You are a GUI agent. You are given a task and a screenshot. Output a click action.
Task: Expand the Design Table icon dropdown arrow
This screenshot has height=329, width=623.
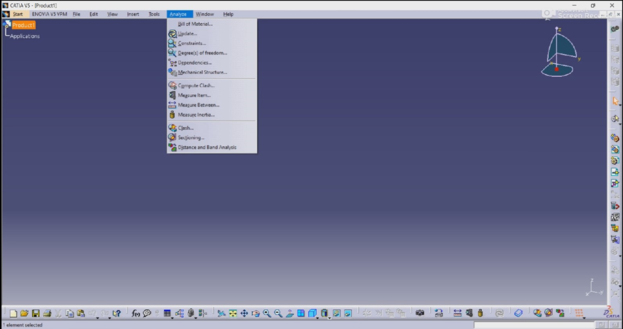(x=172, y=318)
